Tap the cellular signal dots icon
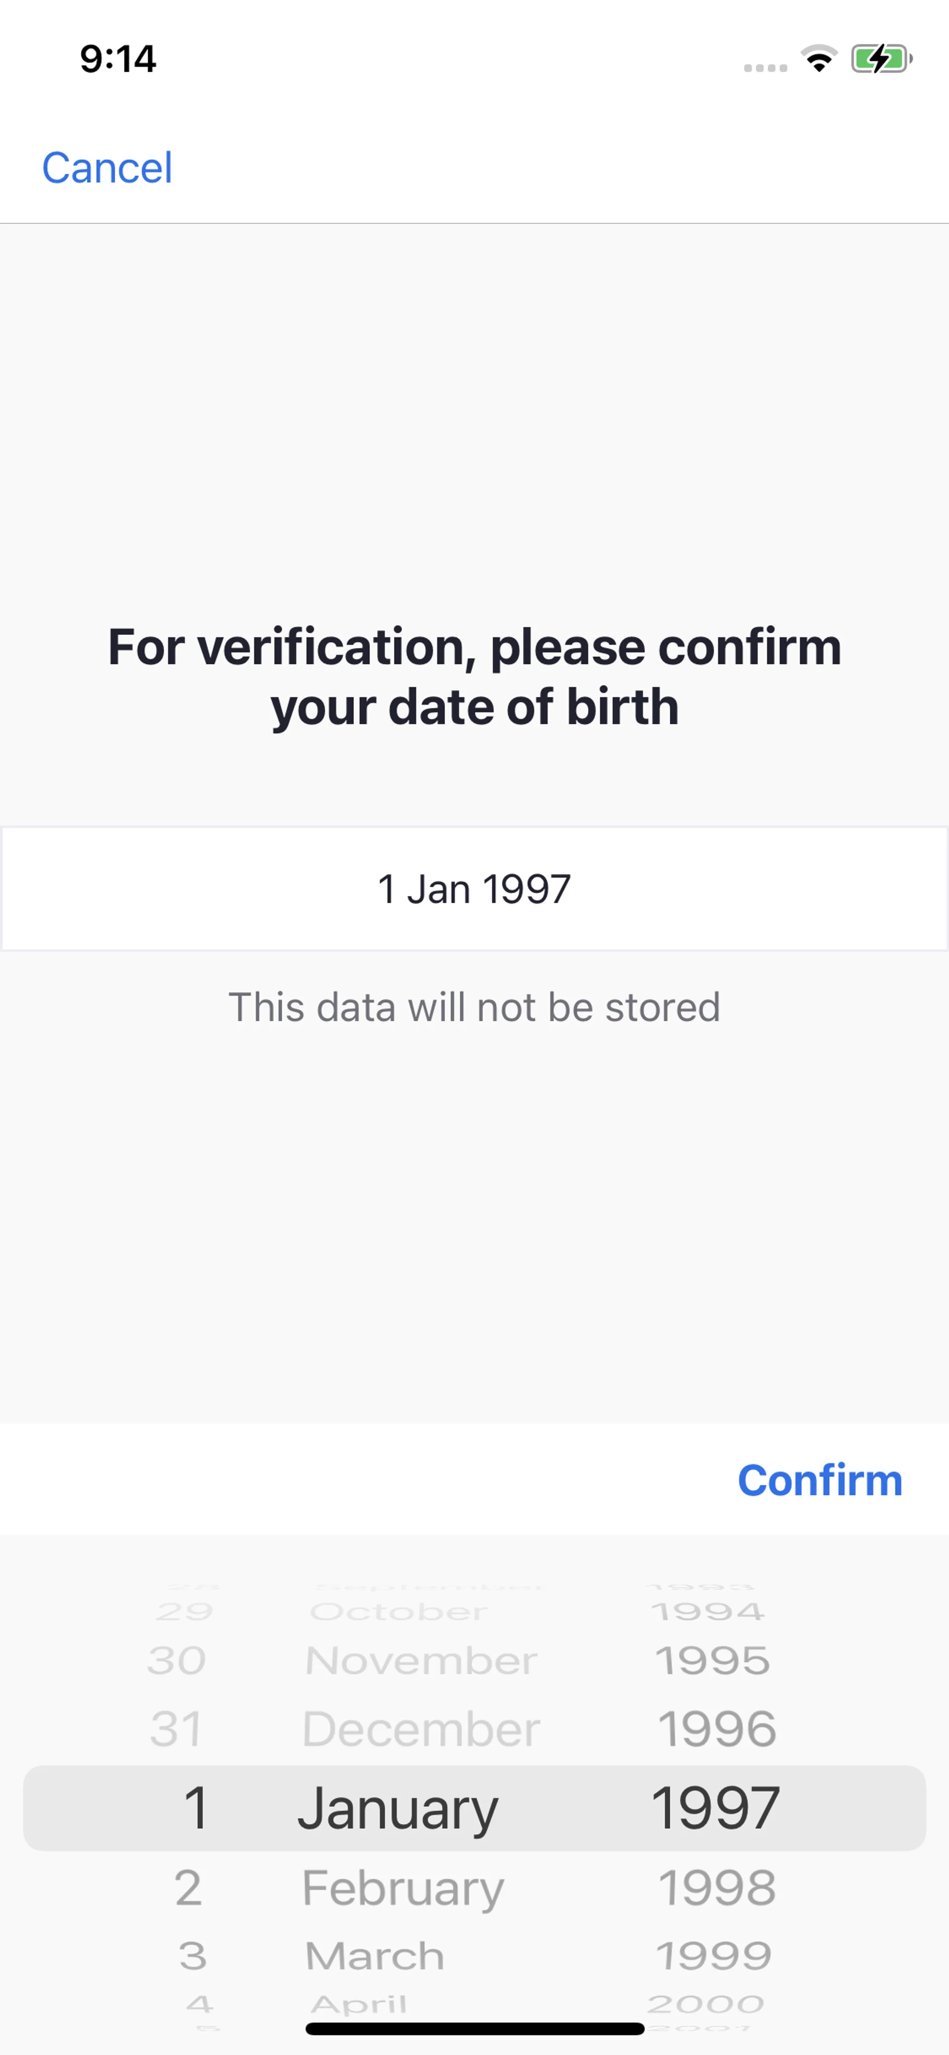The width and height of the screenshot is (949, 2055). [x=765, y=68]
